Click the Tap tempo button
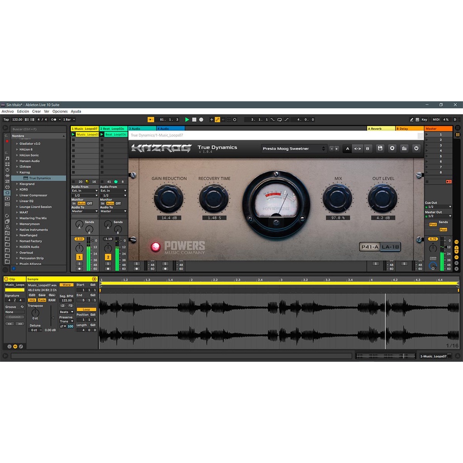Image resolution: width=463 pixels, height=463 pixels. click(x=6, y=119)
